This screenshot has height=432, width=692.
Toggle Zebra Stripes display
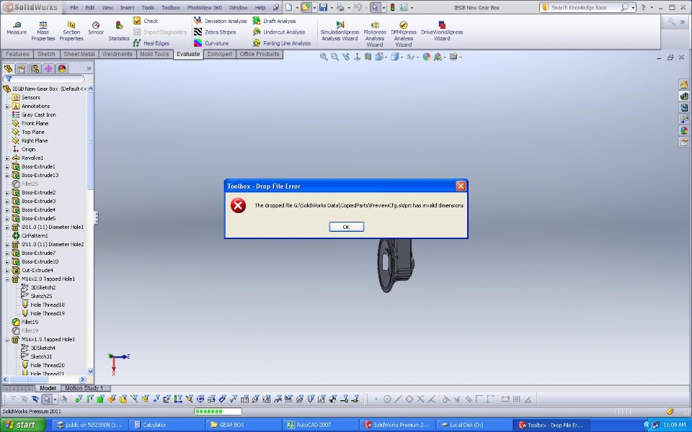(215, 32)
